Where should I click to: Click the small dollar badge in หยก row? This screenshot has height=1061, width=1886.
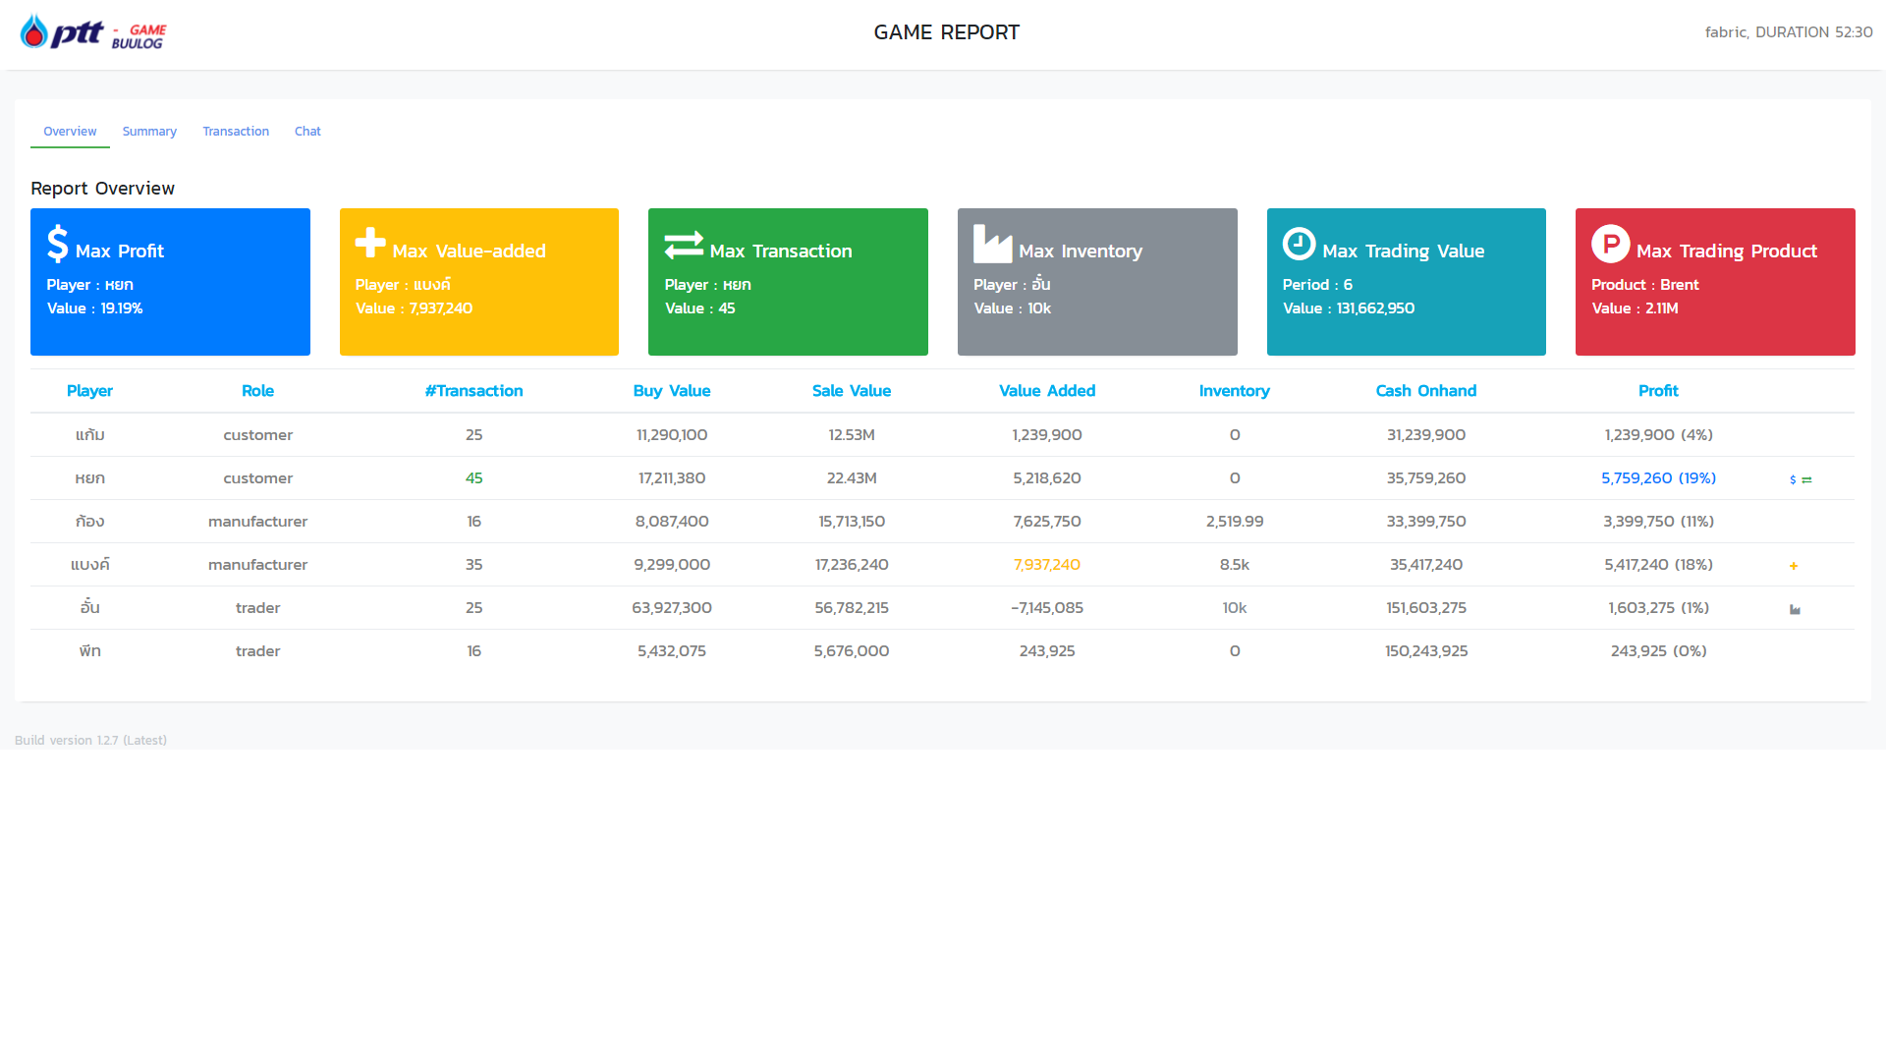(1793, 479)
